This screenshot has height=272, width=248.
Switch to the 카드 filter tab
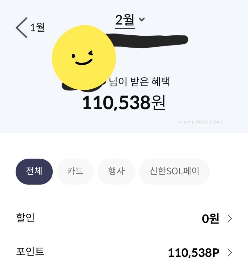(75, 171)
